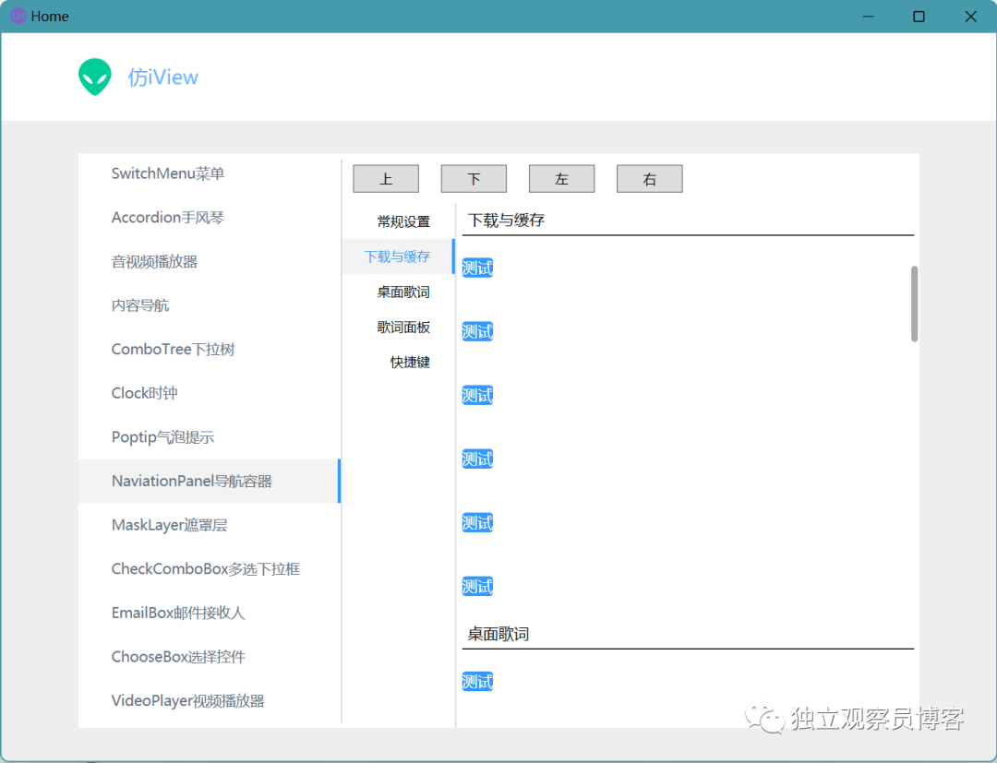Image resolution: width=997 pixels, height=763 pixels.
Task: Click the green alien logo icon
Action: (95, 77)
